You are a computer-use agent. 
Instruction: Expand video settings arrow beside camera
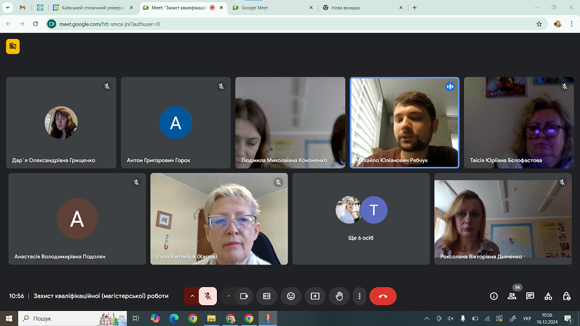[x=229, y=296]
